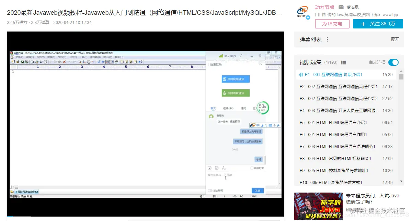Click the keyboard icon on IME toolbar
Image resolution: width=412 pixels, height=221 pixels.
271,125
